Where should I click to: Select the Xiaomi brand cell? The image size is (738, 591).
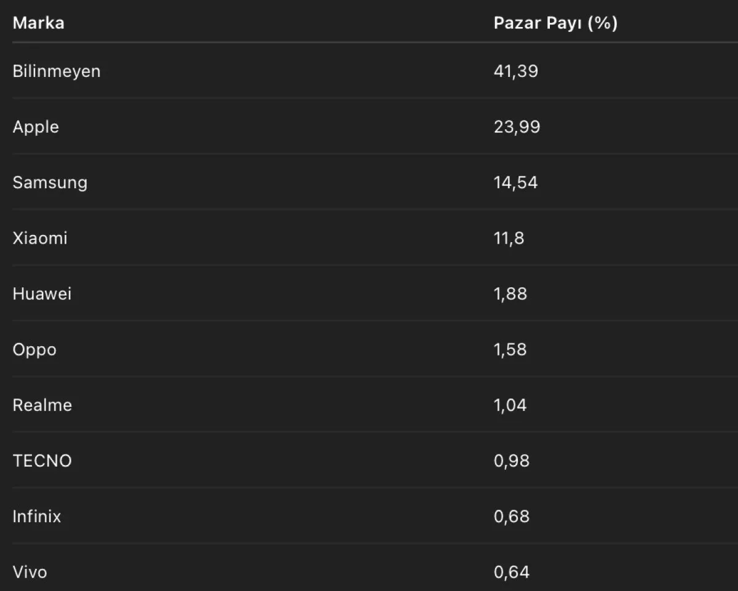(40, 238)
